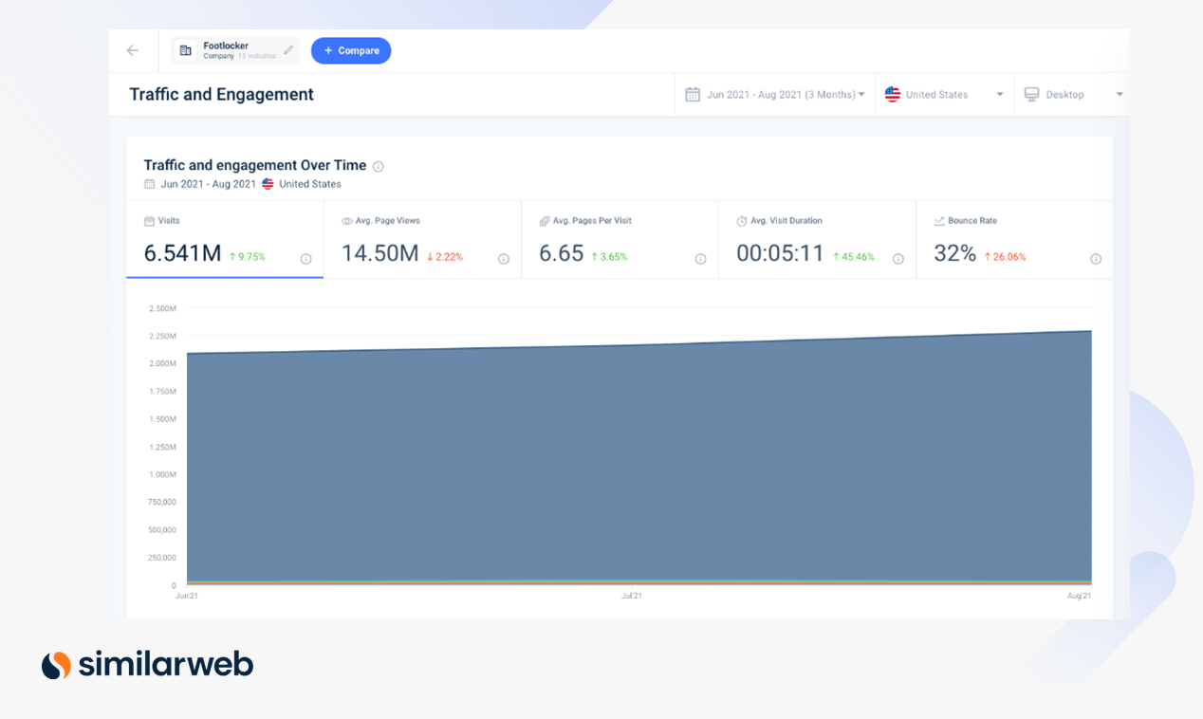Open the Jun 2021 - Aug 2021 date dropdown
1203x719 pixels.
click(775, 94)
